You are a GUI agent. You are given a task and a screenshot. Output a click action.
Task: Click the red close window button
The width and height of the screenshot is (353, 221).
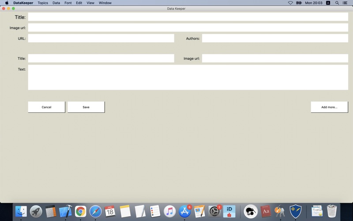(4, 8)
